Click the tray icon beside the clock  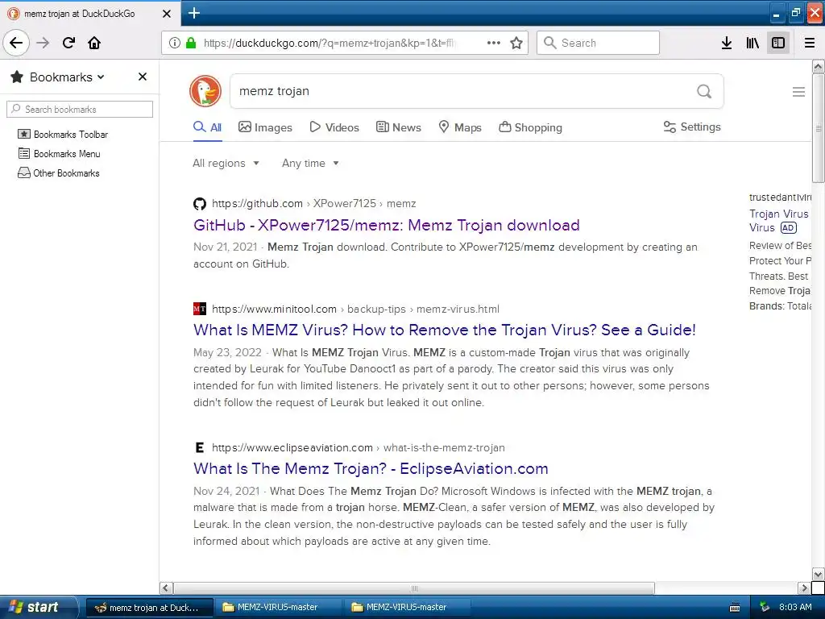click(765, 608)
